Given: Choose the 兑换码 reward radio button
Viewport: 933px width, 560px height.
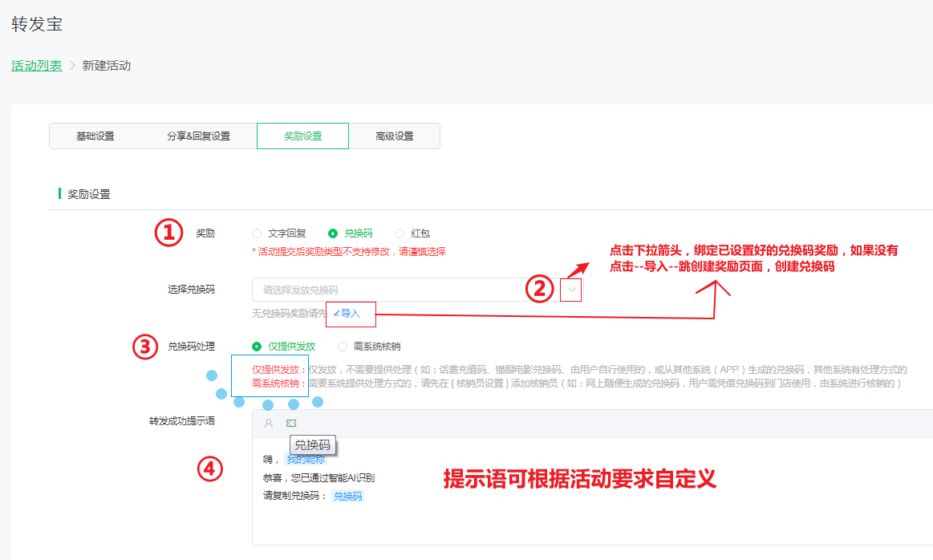Looking at the screenshot, I should [333, 233].
